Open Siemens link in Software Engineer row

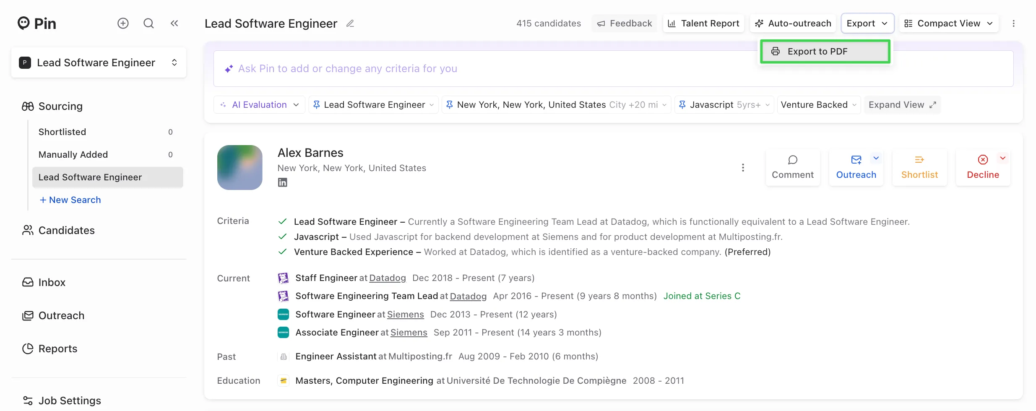coord(406,315)
